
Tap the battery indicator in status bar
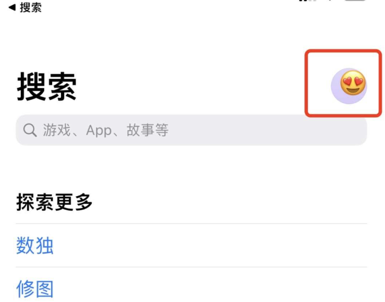(355, 1)
